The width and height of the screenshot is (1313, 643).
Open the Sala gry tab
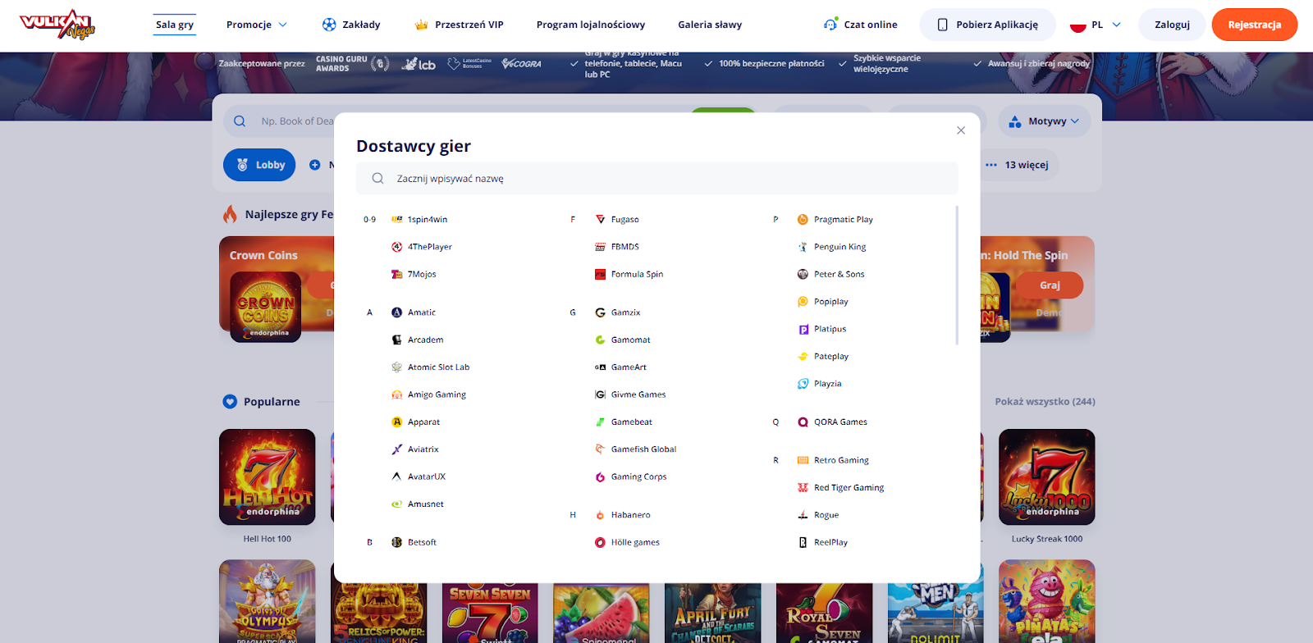[175, 25]
